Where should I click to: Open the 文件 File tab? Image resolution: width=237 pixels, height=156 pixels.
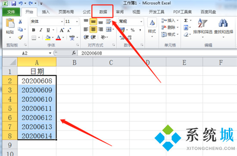coord(11,12)
